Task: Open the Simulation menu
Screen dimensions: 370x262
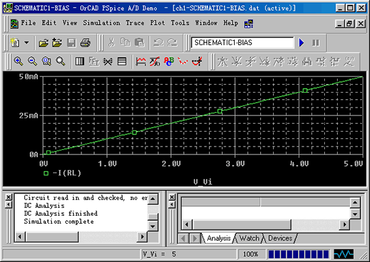Action: point(102,23)
